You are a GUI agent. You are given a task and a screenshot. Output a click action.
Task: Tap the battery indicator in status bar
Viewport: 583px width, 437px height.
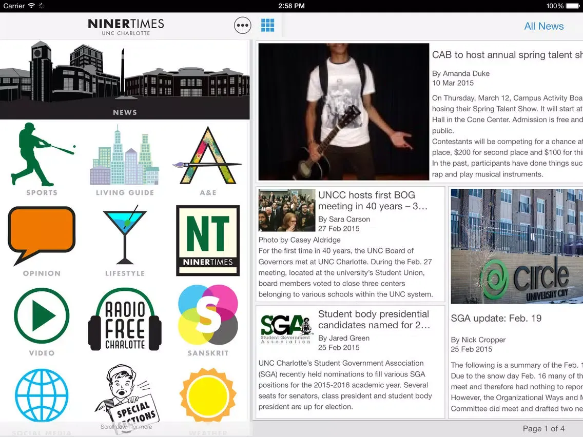(572, 6)
